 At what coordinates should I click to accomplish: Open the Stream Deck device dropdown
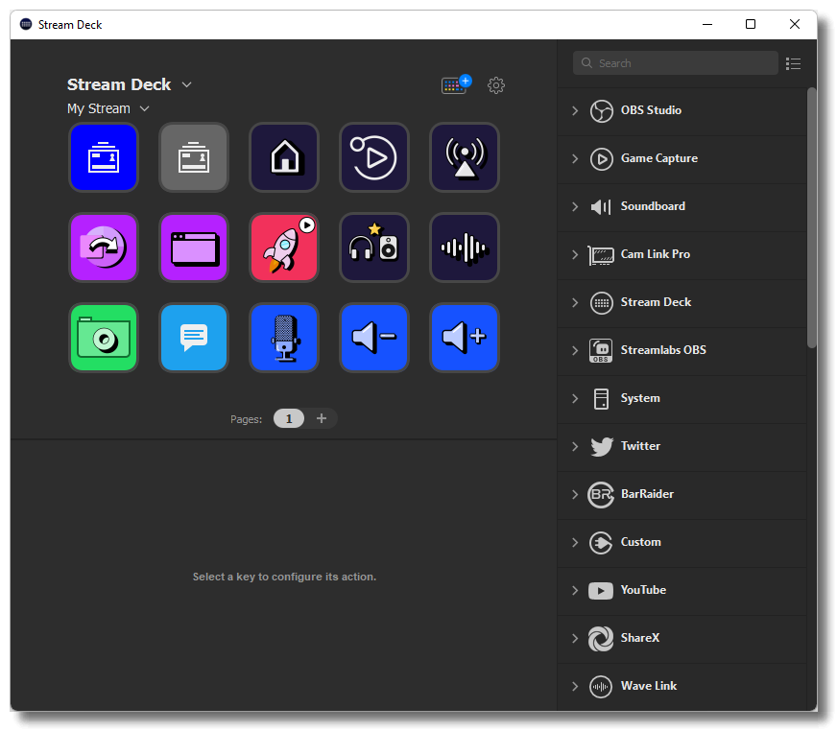coord(186,84)
